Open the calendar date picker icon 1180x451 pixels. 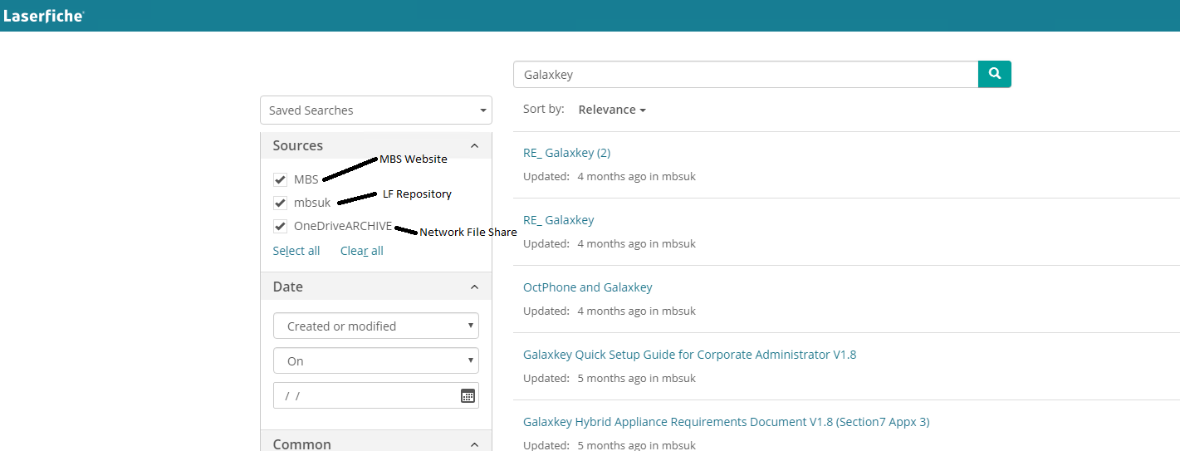468,395
